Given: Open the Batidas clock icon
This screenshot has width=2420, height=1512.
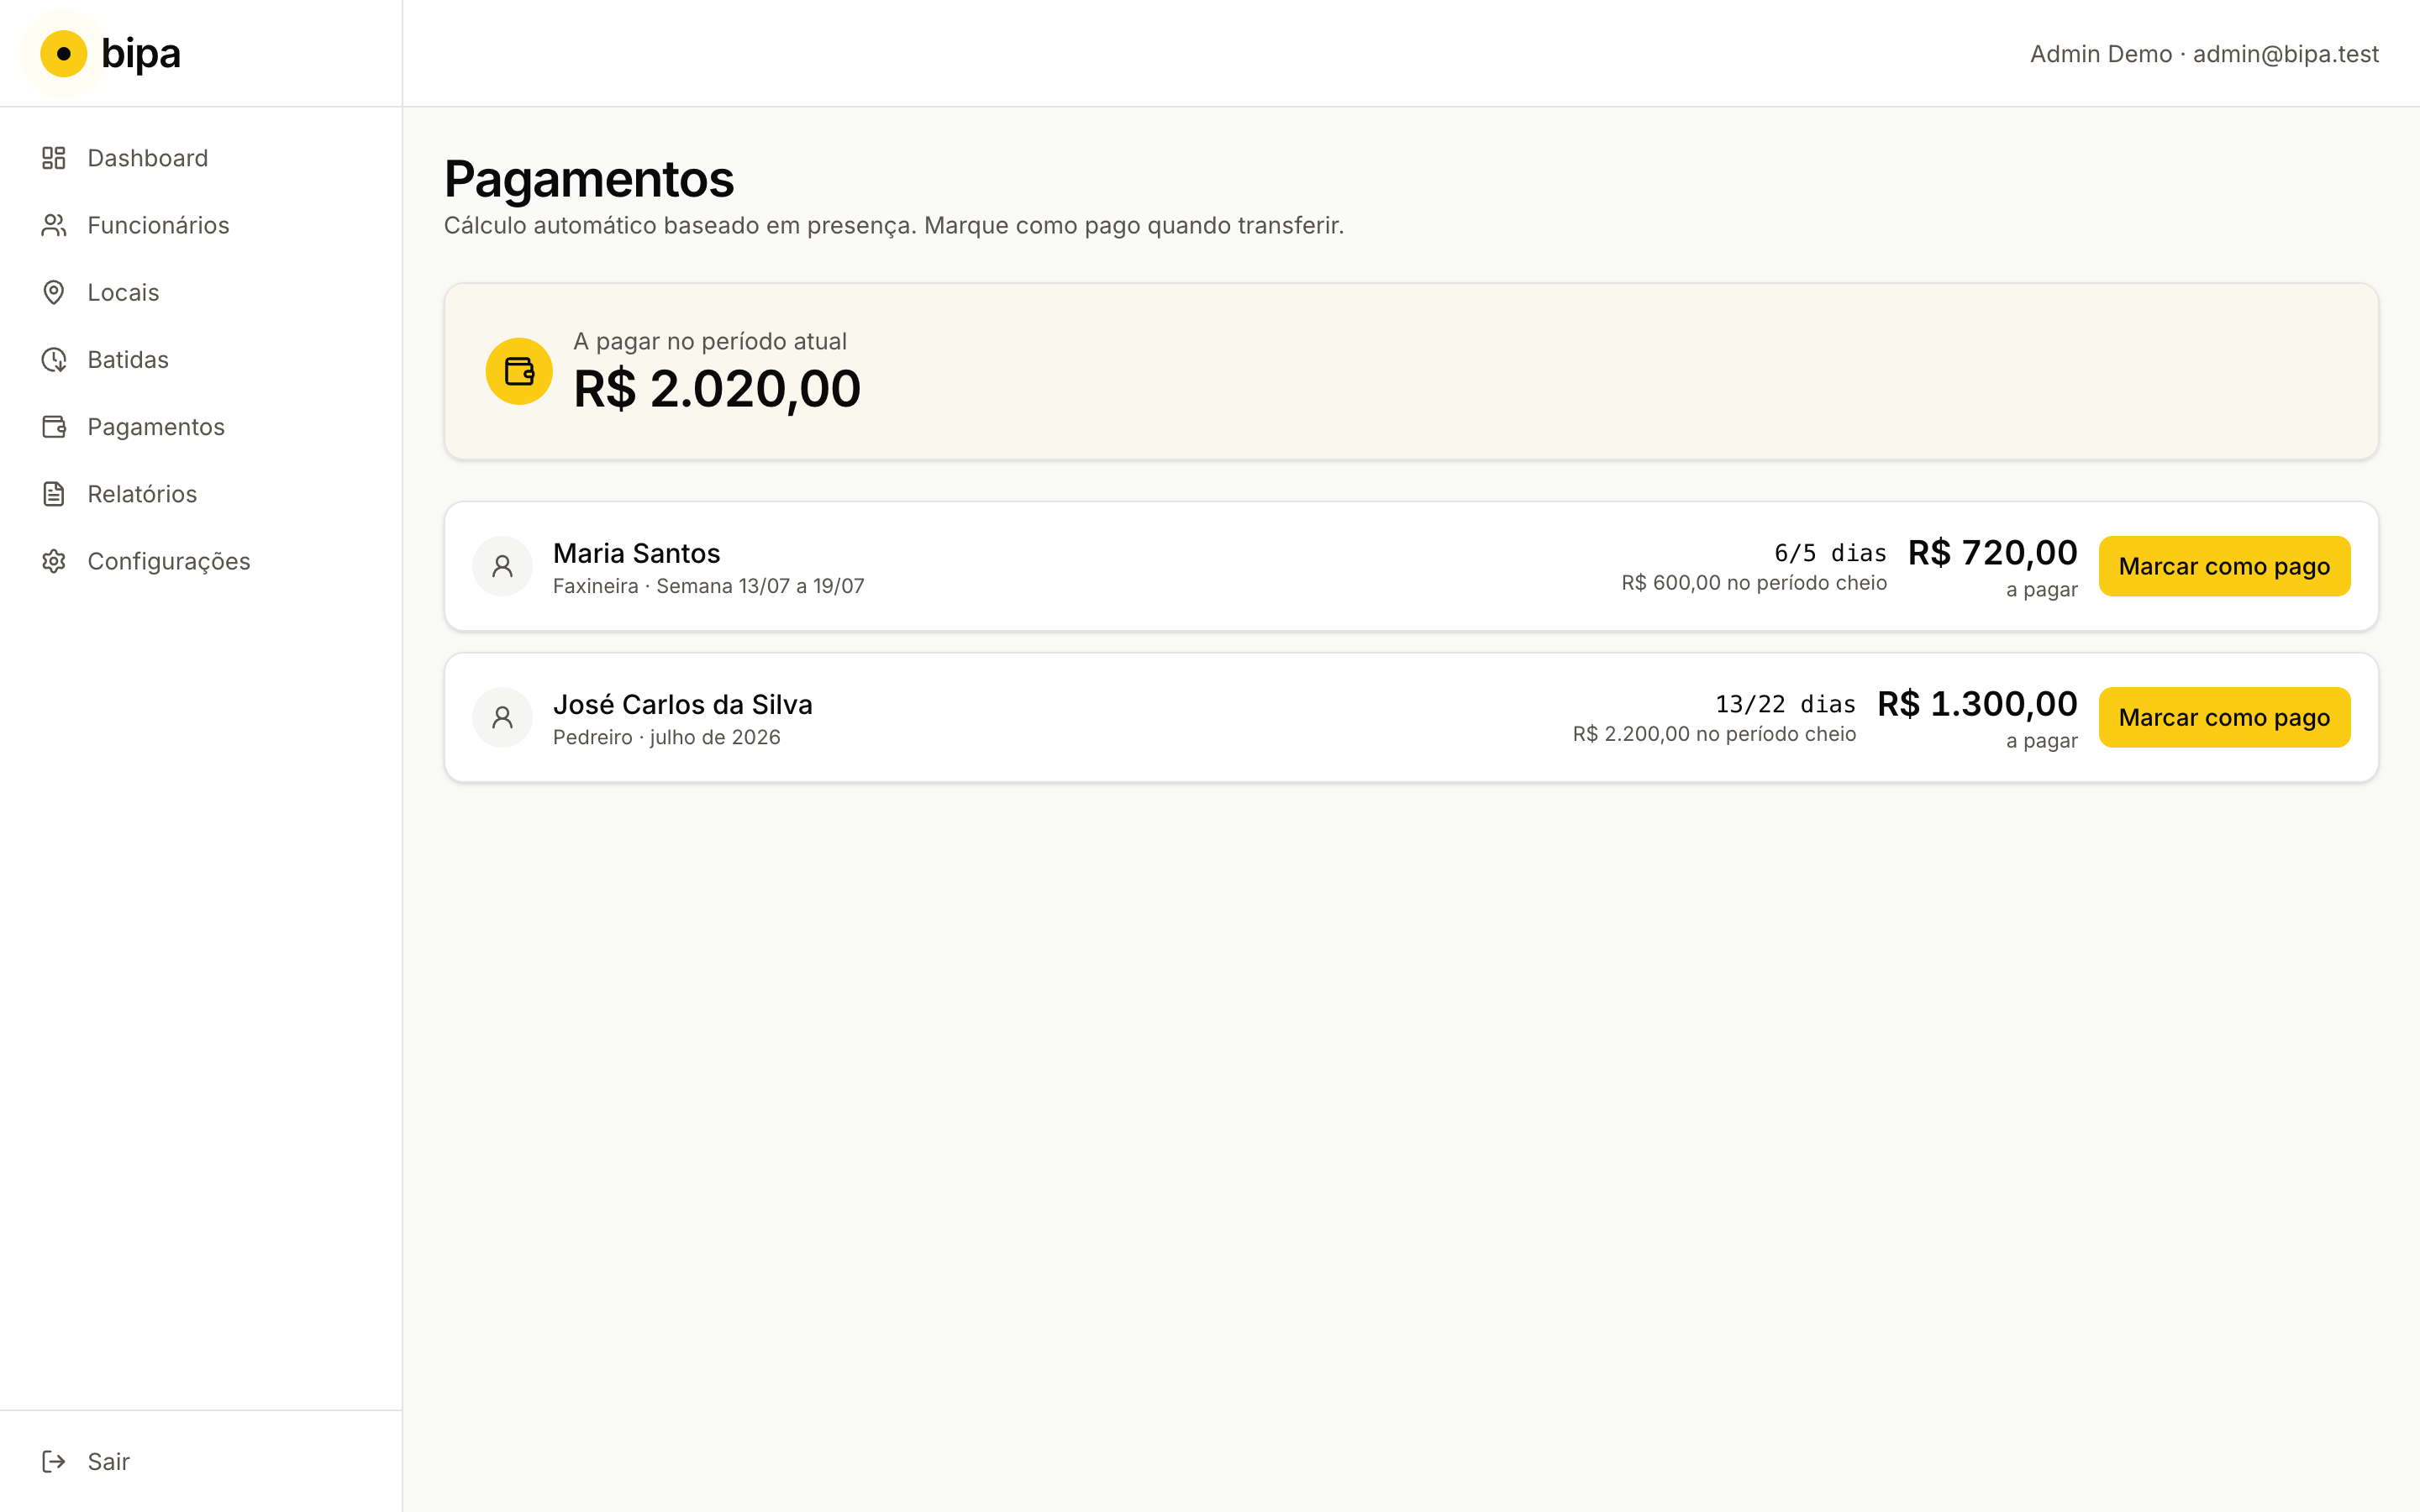Looking at the screenshot, I should tap(54, 359).
